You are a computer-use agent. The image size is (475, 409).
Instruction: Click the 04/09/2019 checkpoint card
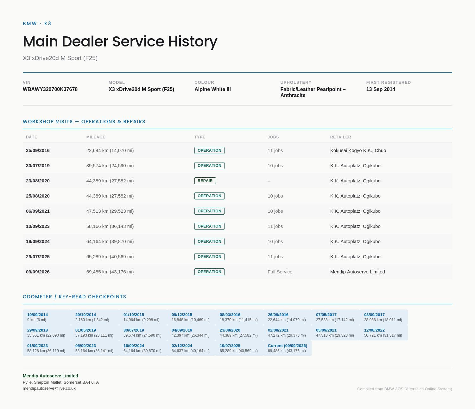pyautogui.click(x=191, y=333)
